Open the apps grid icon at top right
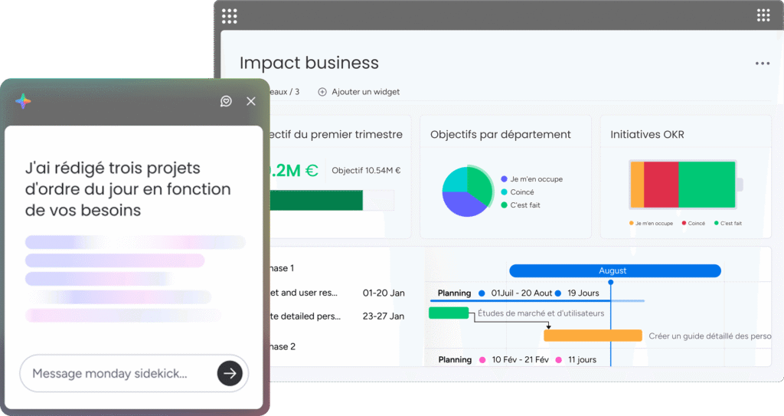784x416 pixels. 763,15
